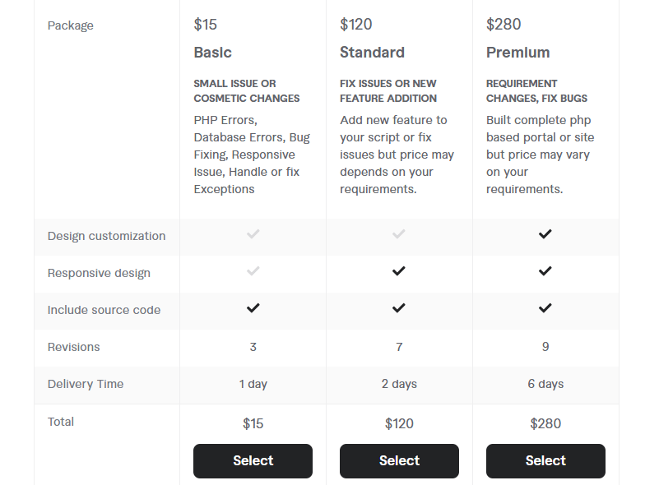This screenshot has height=485, width=659.
Task: Click the Include source code checkmark for Standard
Action: (399, 309)
